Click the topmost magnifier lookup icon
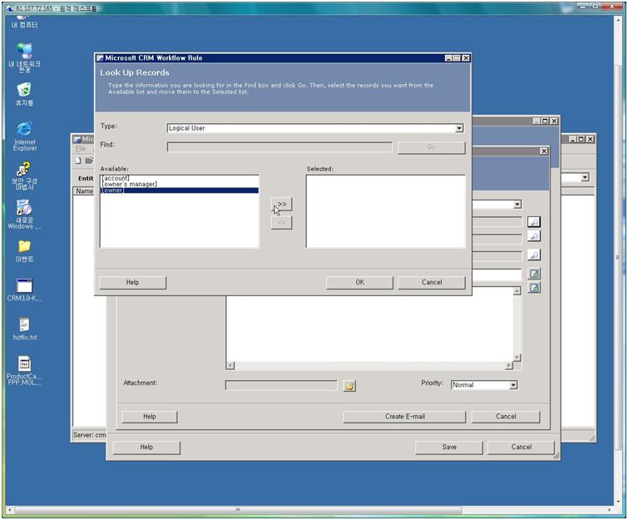Screen dimensions: 628x520 click(534, 221)
